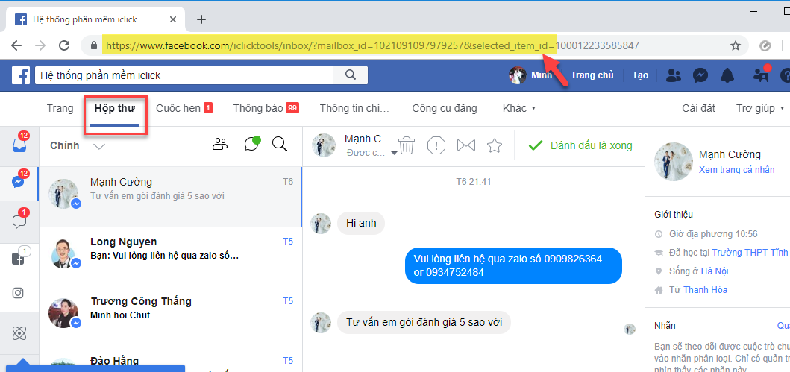Switch to the Trang tab
790x372 pixels.
(x=60, y=108)
